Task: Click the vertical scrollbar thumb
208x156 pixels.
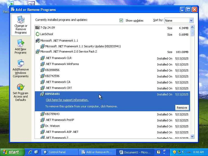Action: pos(192,33)
